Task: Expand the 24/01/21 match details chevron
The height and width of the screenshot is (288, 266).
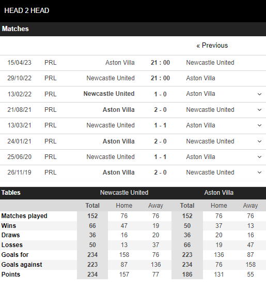Action: click(x=259, y=141)
